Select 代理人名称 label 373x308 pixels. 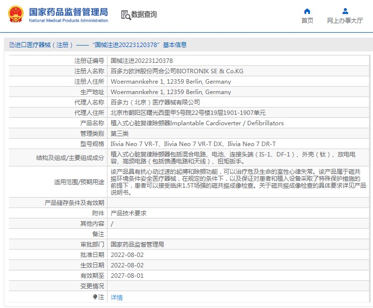[89, 103]
